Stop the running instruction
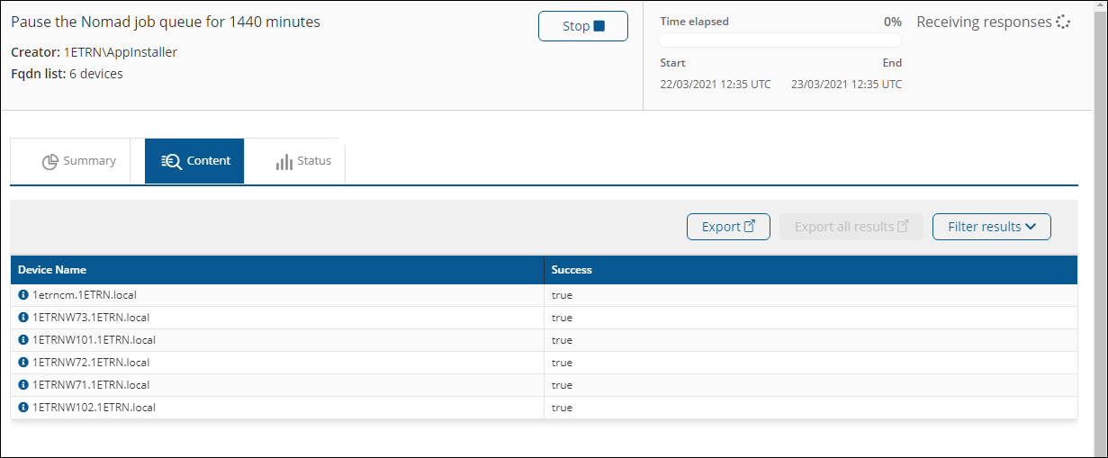This screenshot has width=1108, height=458. [582, 26]
